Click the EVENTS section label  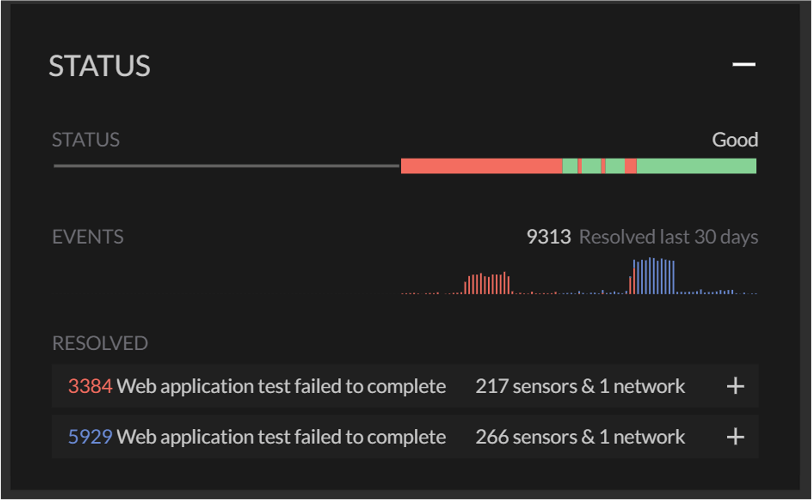click(x=88, y=237)
